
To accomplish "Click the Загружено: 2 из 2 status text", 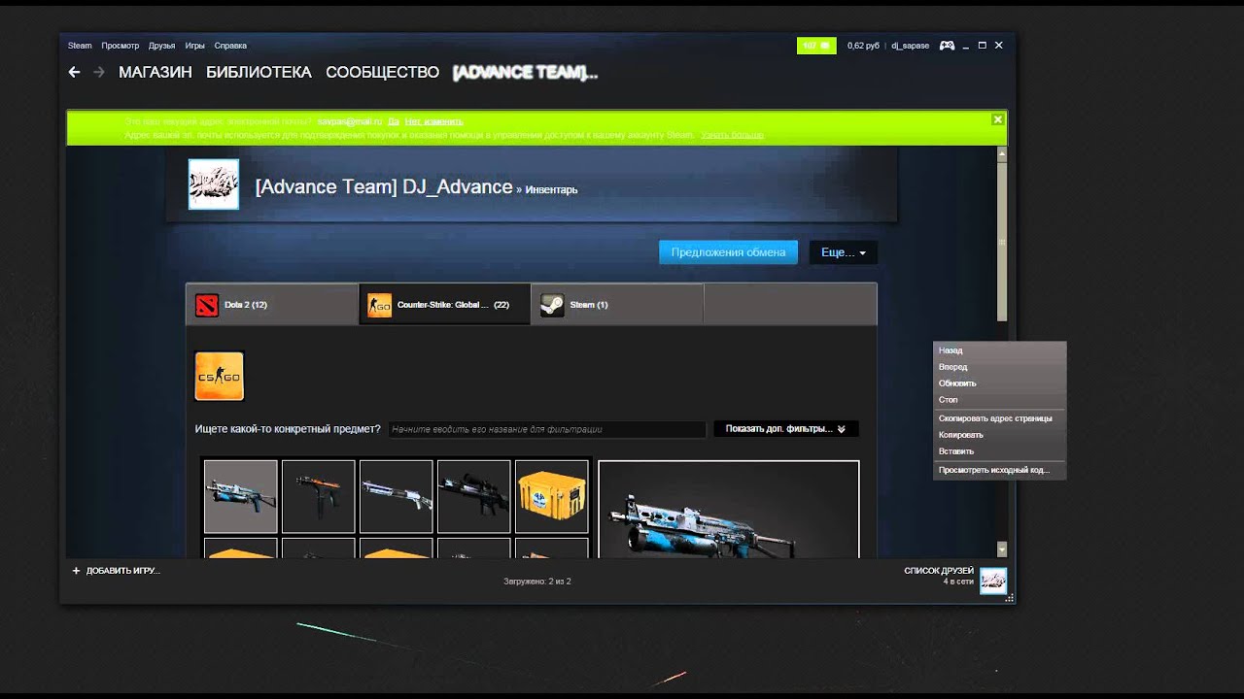I will coord(537,582).
